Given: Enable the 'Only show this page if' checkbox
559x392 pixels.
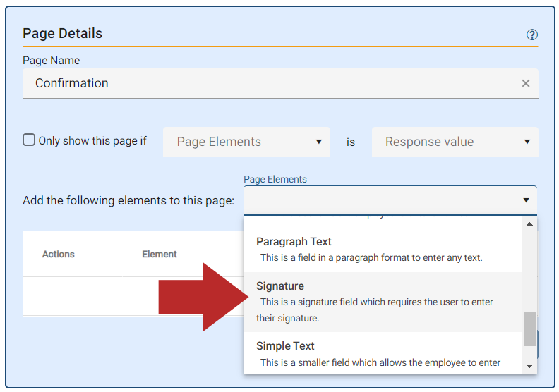Looking at the screenshot, I should [x=29, y=140].
